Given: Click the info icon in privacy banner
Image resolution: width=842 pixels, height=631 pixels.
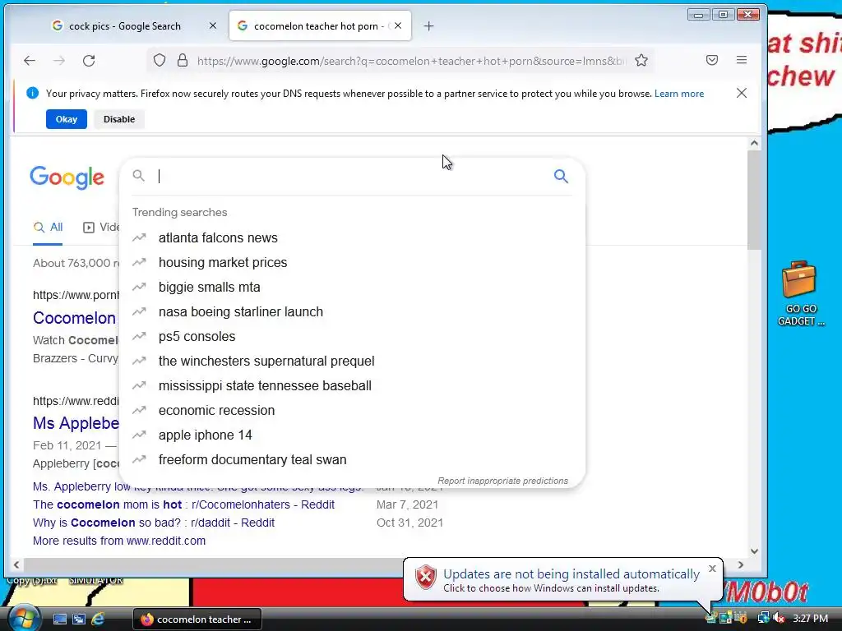Looking at the screenshot, I should click(x=32, y=93).
